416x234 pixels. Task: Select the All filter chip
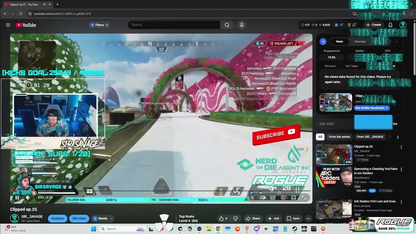coord(320,137)
